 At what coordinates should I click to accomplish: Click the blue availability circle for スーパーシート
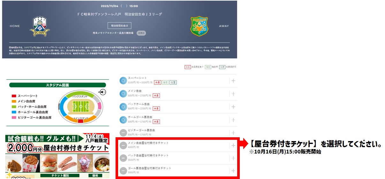pyautogui.click(x=123, y=81)
